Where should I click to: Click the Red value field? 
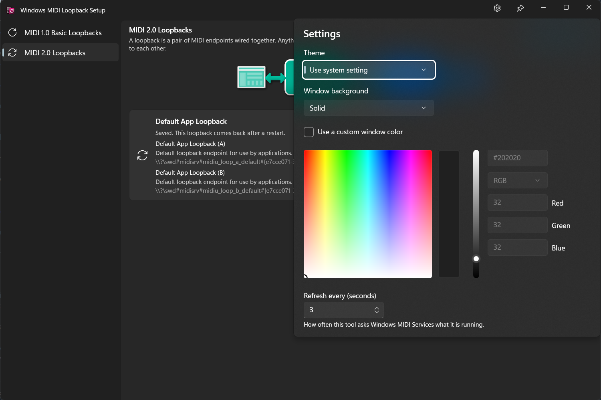517,202
